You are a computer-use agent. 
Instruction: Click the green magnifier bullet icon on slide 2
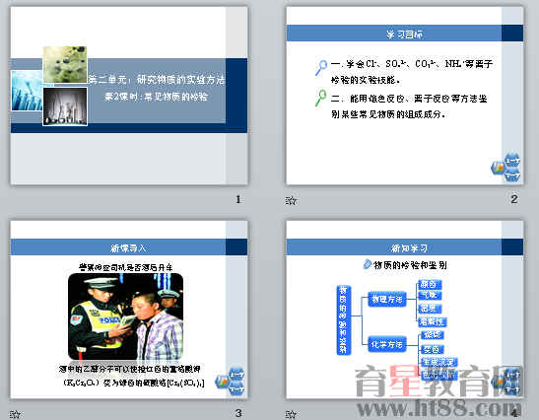320,98
